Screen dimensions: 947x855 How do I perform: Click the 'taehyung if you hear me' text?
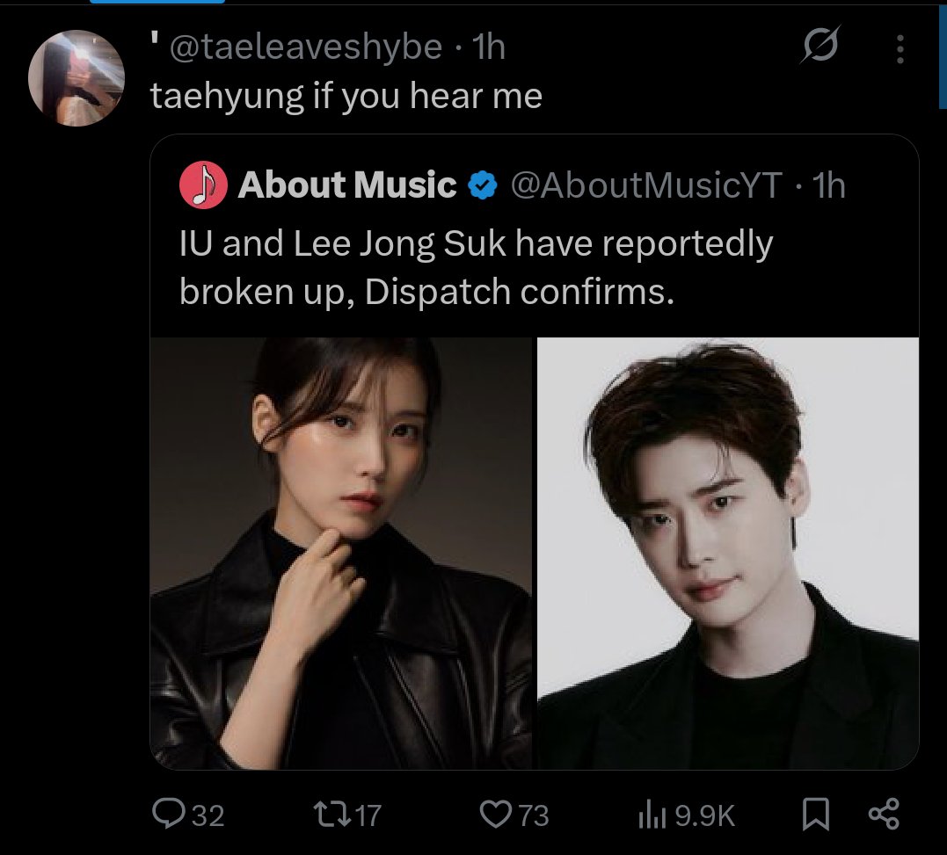[x=346, y=97]
